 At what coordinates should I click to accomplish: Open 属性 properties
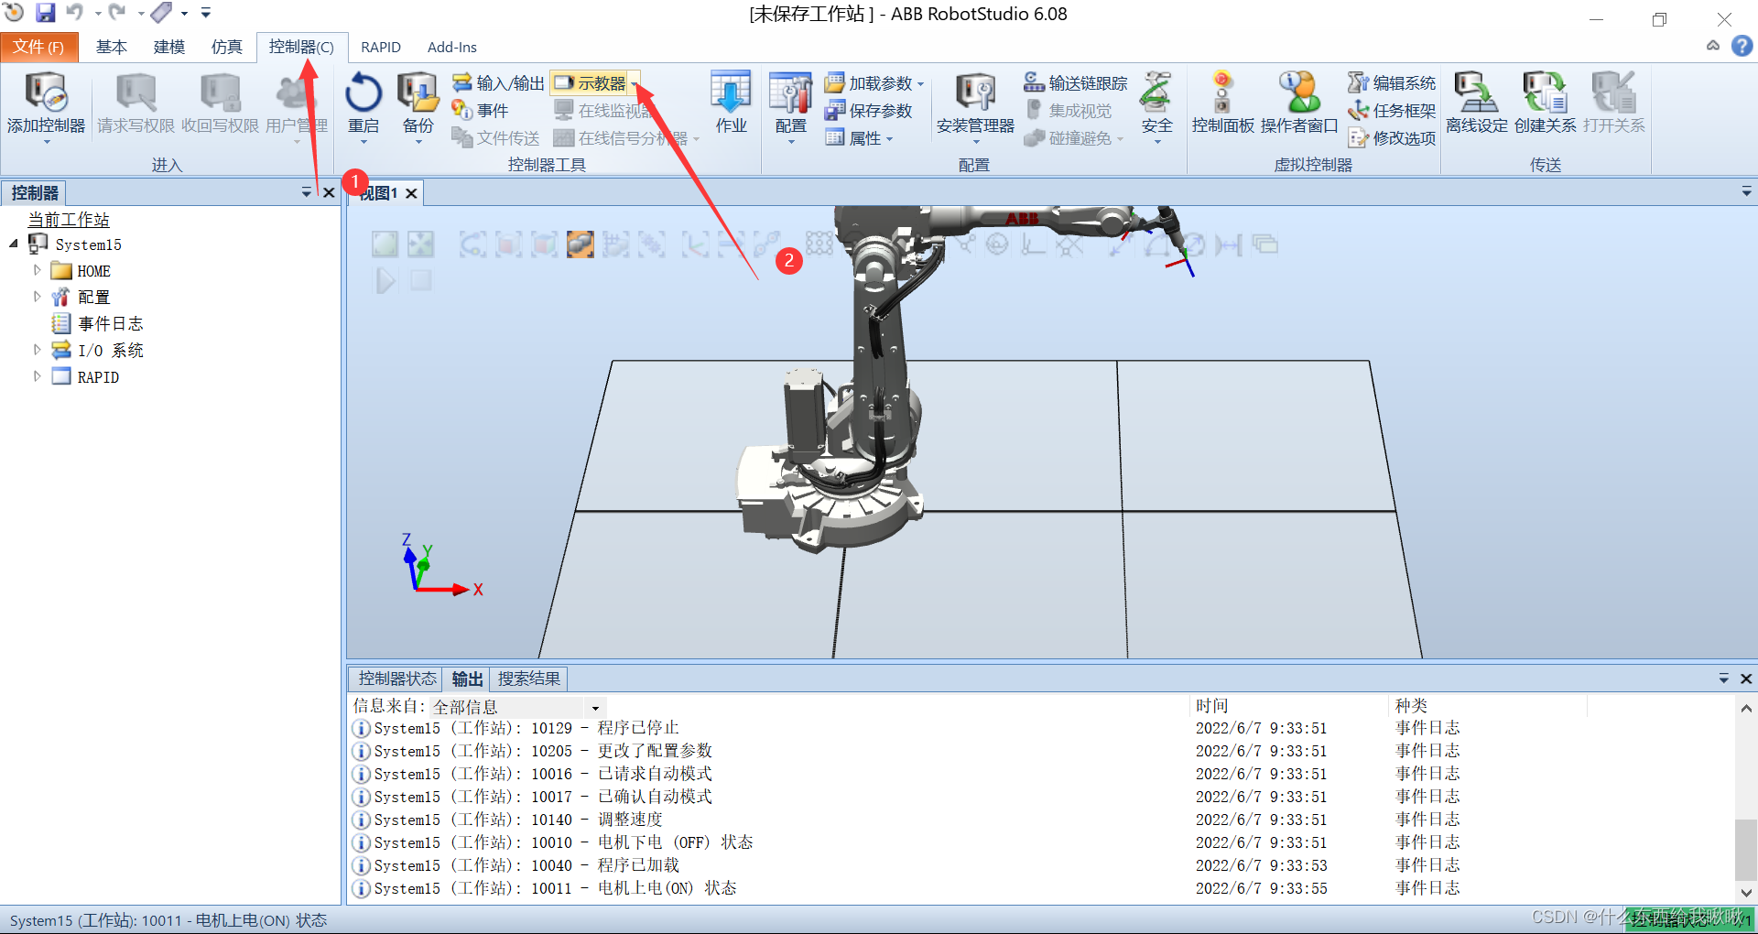pos(859,138)
